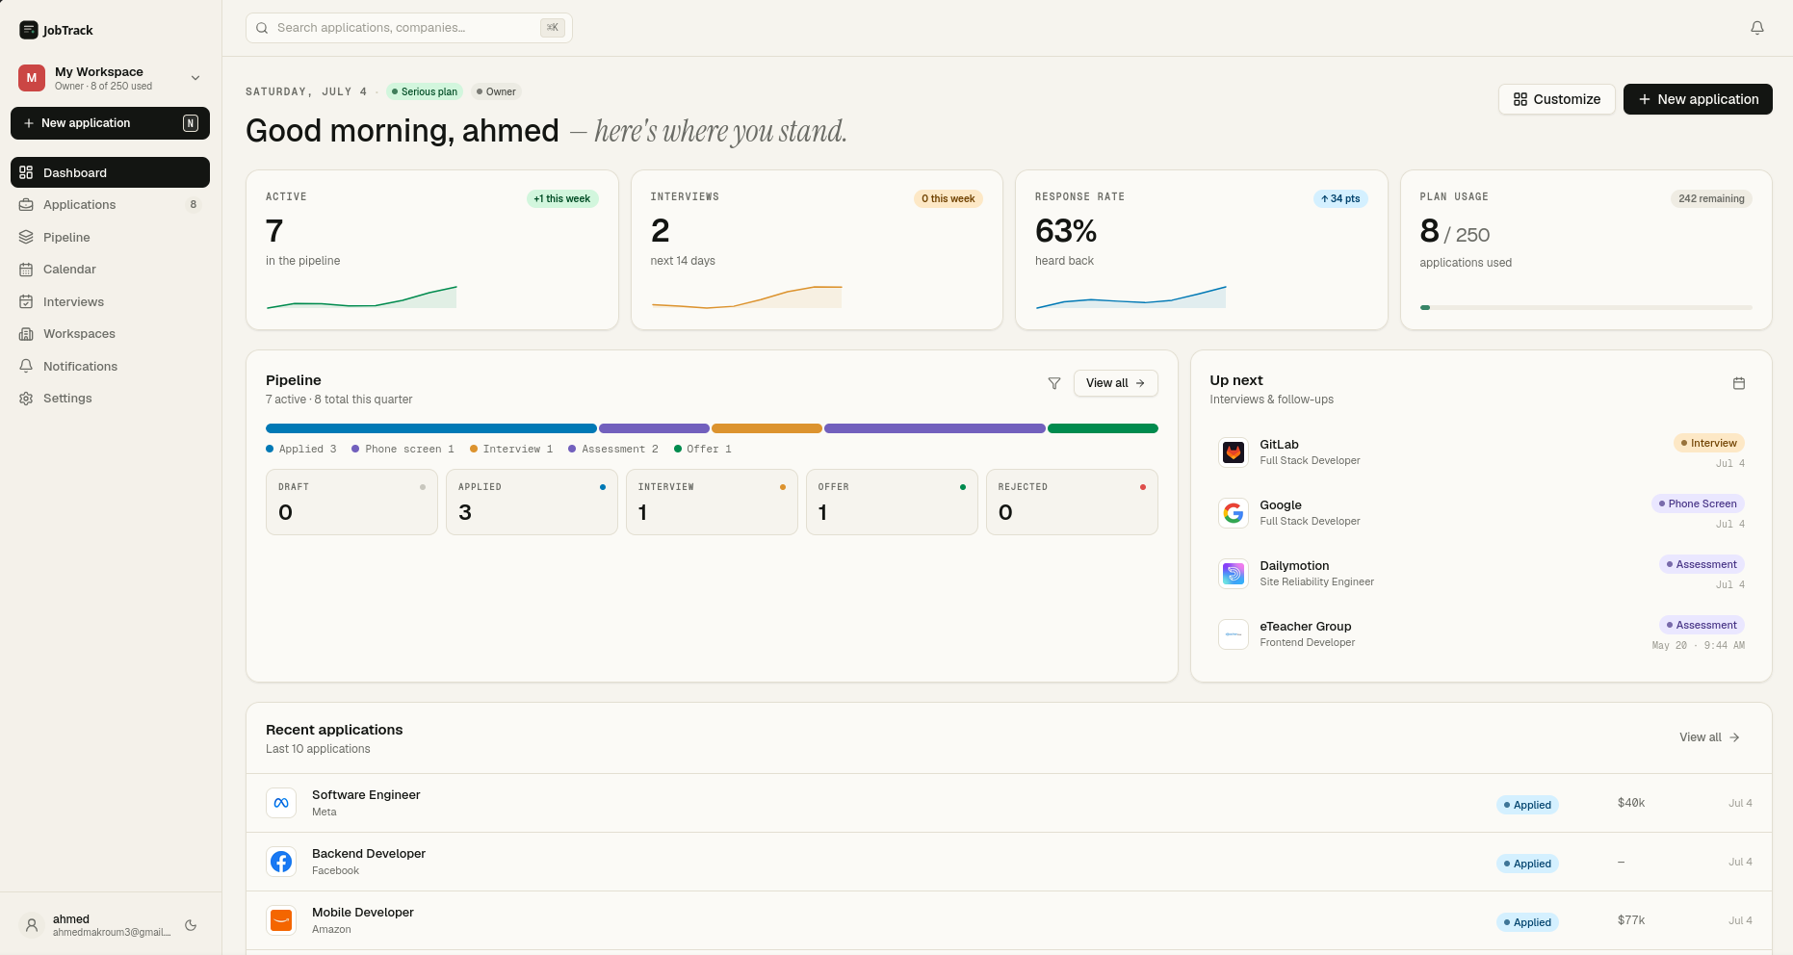
Task: Click sidebar New application button
Action: click(110, 123)
